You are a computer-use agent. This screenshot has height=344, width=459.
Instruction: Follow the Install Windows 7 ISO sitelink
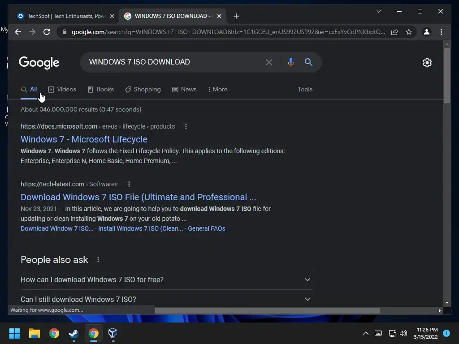coord(140,228)
